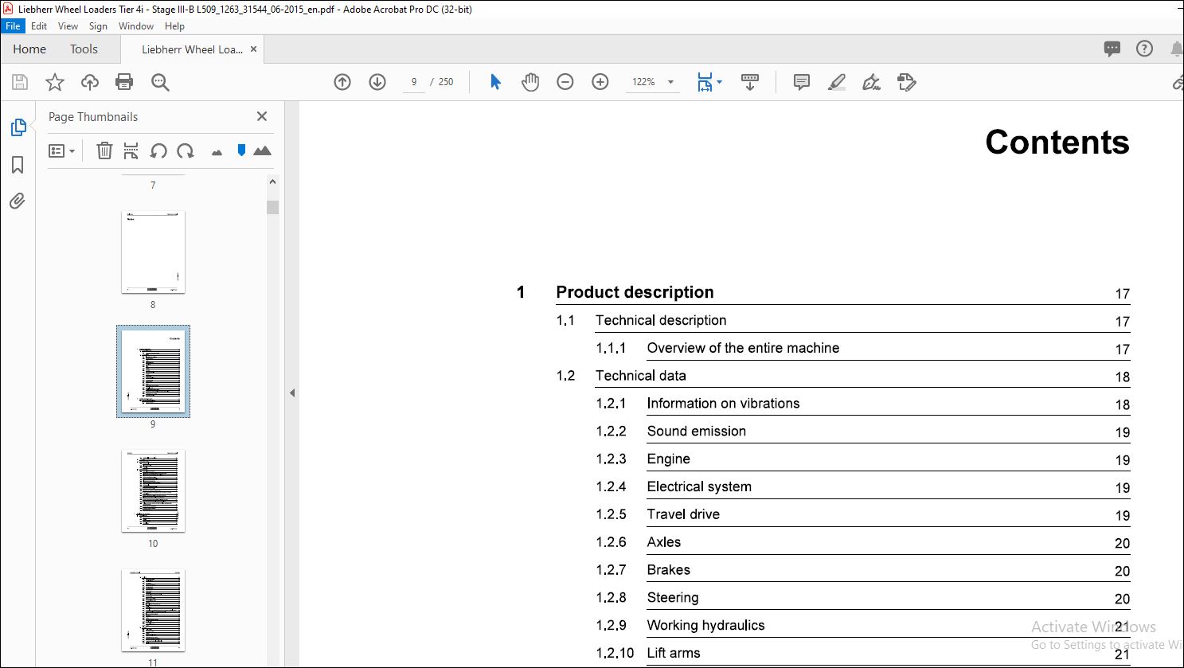The image size is (1184, 668).
Task: Activate the Selection arrow tool
Action: click(x=495, y=82)
